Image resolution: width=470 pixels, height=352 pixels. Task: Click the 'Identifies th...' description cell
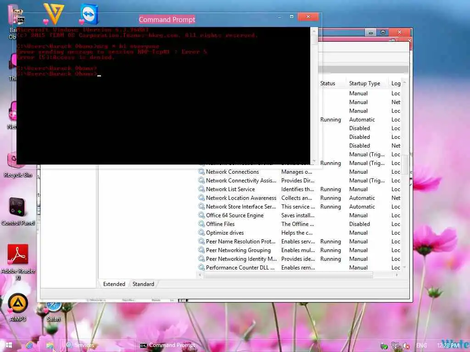[297, 189]
